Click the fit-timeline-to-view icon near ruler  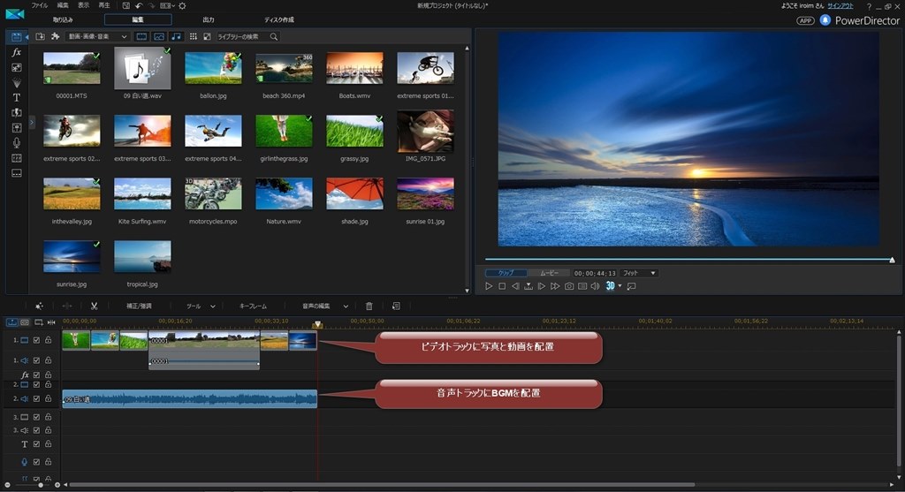pos(51,322)
